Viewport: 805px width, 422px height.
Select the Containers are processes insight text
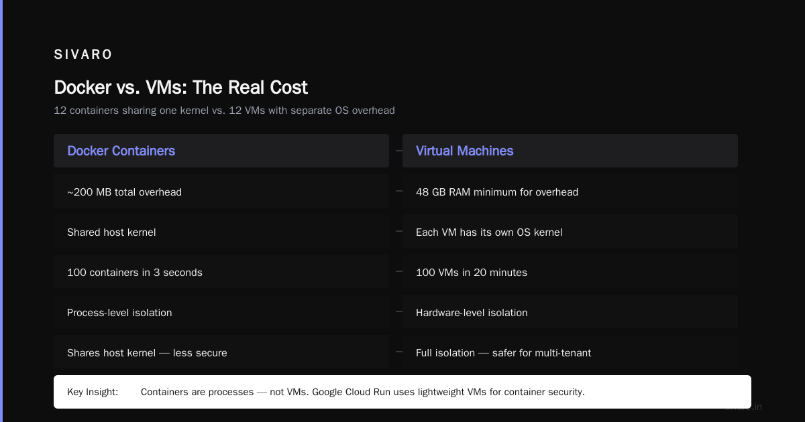pyautogui.click(x=363, y=392)
